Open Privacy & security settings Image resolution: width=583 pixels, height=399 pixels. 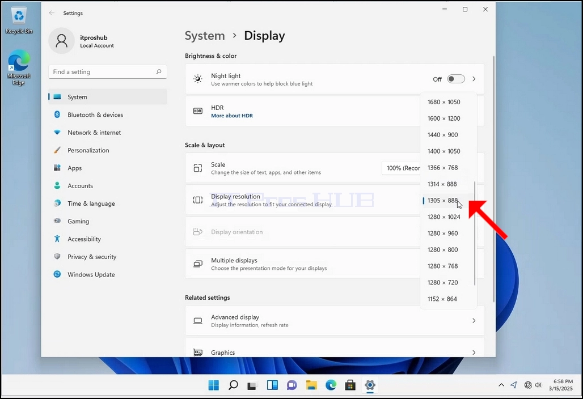point(108,257)
